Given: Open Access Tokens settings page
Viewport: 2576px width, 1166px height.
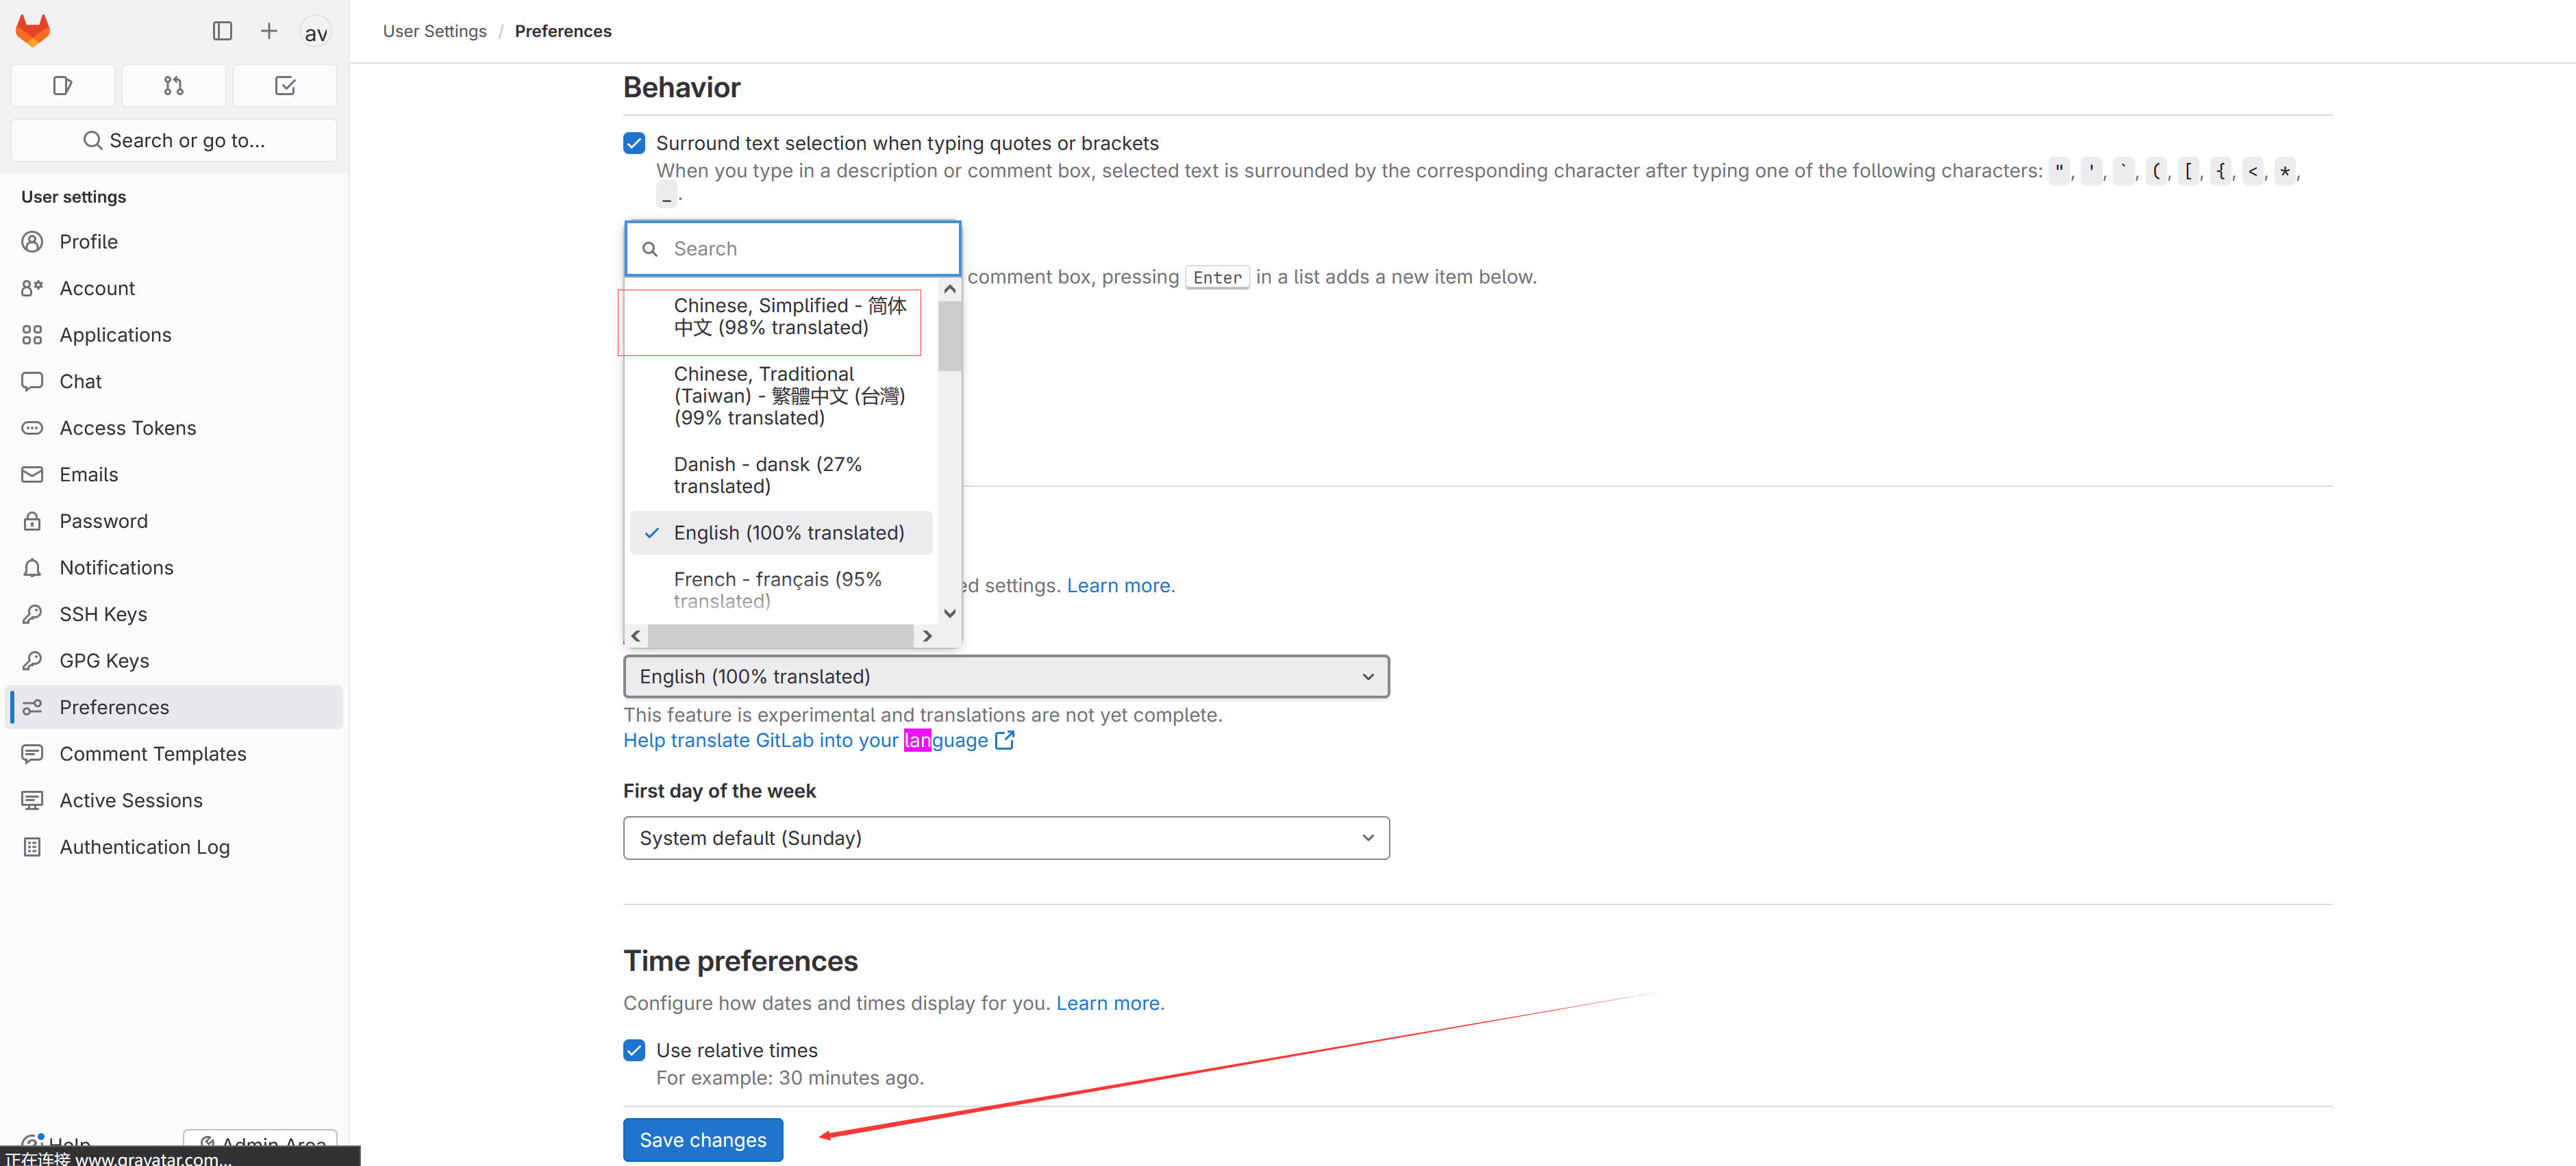Looking at the screenshot, I should pyautogui.click(x=127, y=428).
